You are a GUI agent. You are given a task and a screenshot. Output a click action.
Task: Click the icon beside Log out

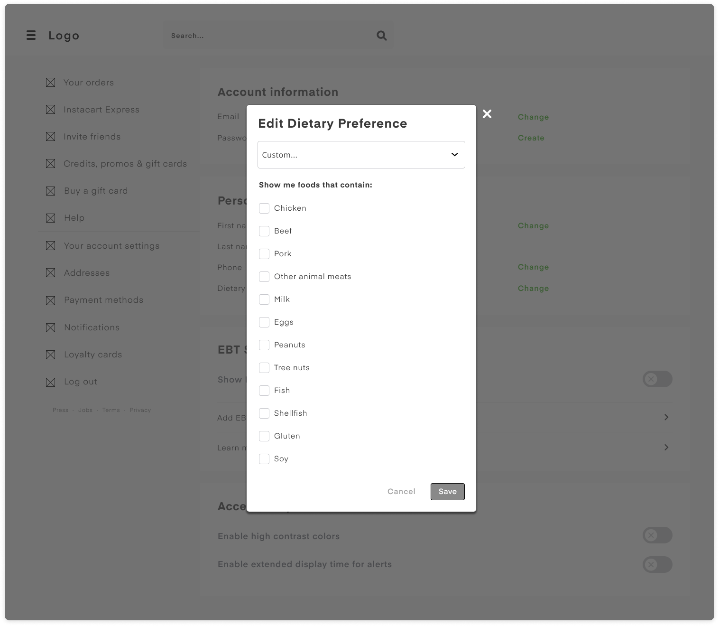tap(50, 382)
